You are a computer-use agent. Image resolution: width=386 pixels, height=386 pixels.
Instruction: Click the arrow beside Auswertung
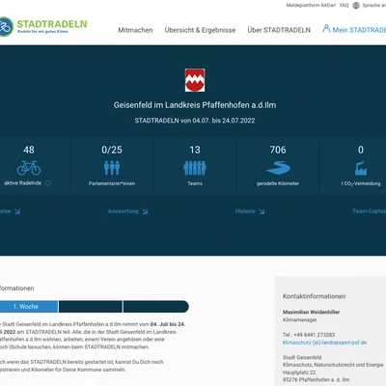(145, 211)
